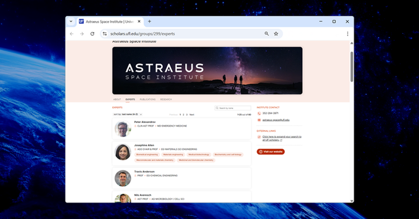The image size is (419, 219).
Task: Click the MD-EMERGENCY MEDICINE department text
Action: click(172, 126)
